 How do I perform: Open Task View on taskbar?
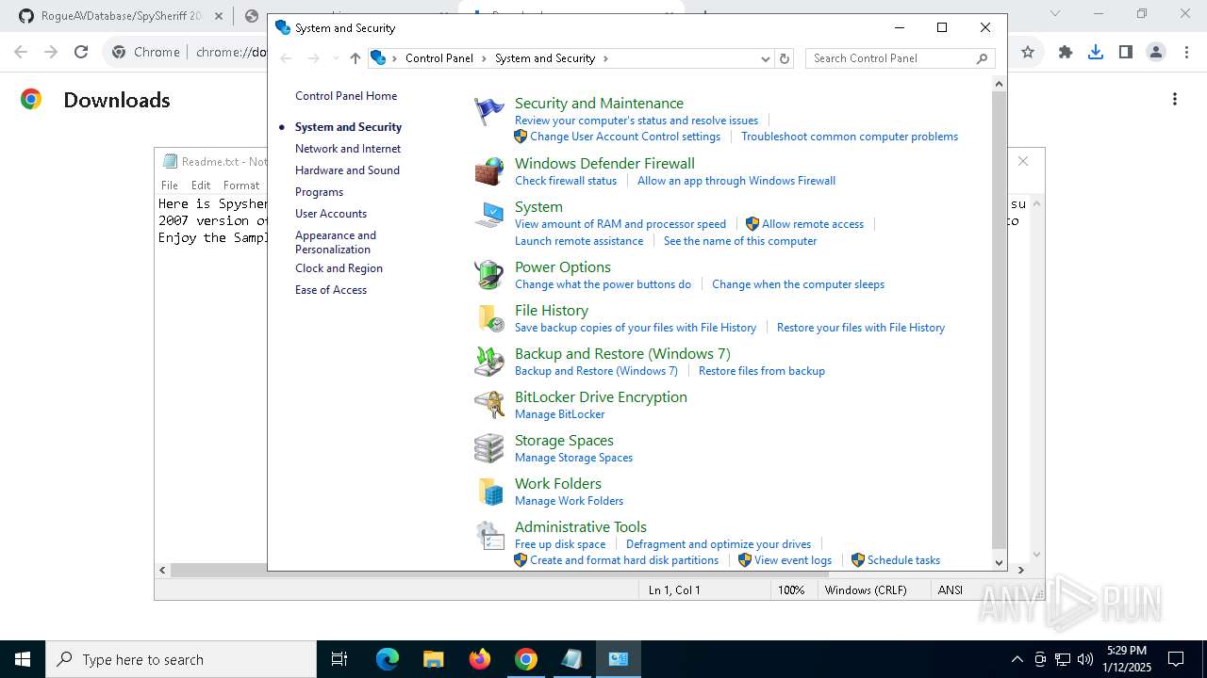pyautogui.click(x=339, y=659)
